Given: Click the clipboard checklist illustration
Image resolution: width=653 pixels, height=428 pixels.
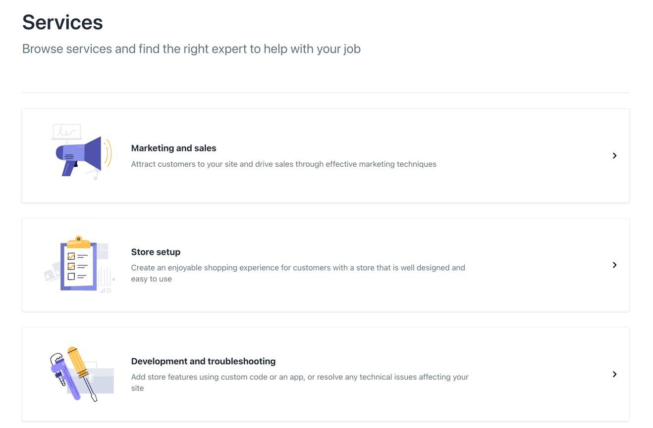Looking at the screenshot, I should click(x=79, y=265).
